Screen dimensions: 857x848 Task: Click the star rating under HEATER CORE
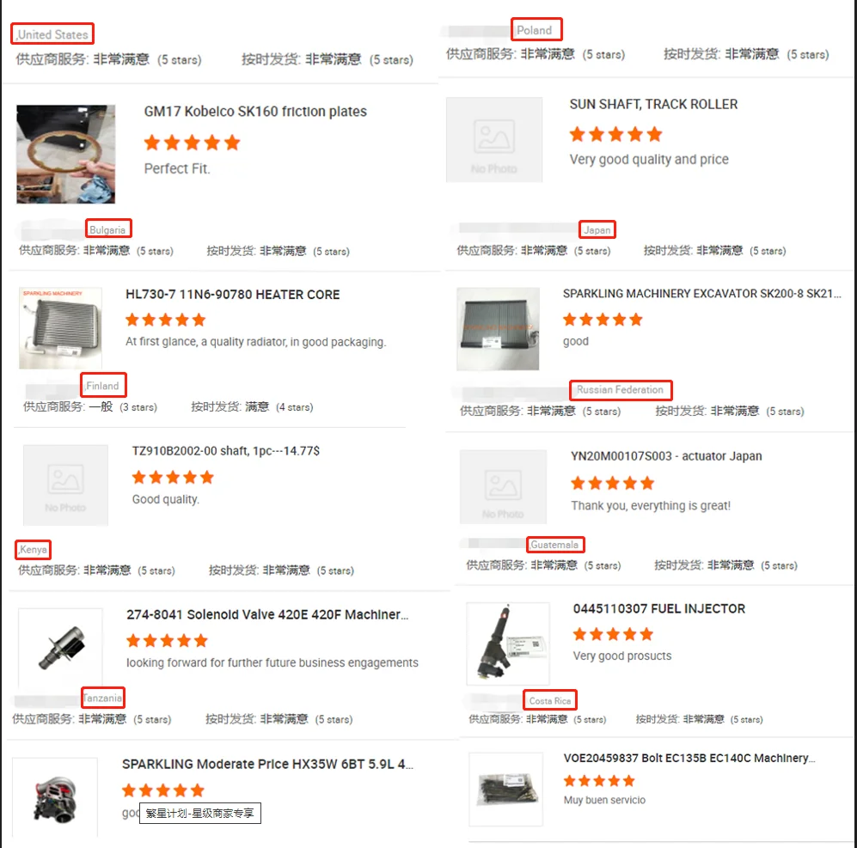[166, 320]
